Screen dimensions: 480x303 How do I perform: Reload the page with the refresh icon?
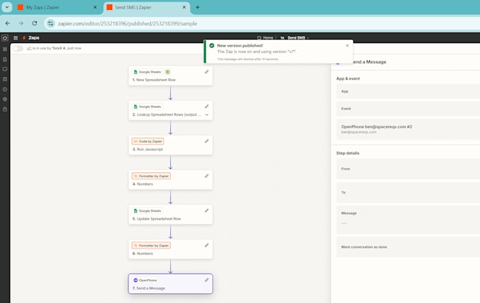tap(35, 23)
